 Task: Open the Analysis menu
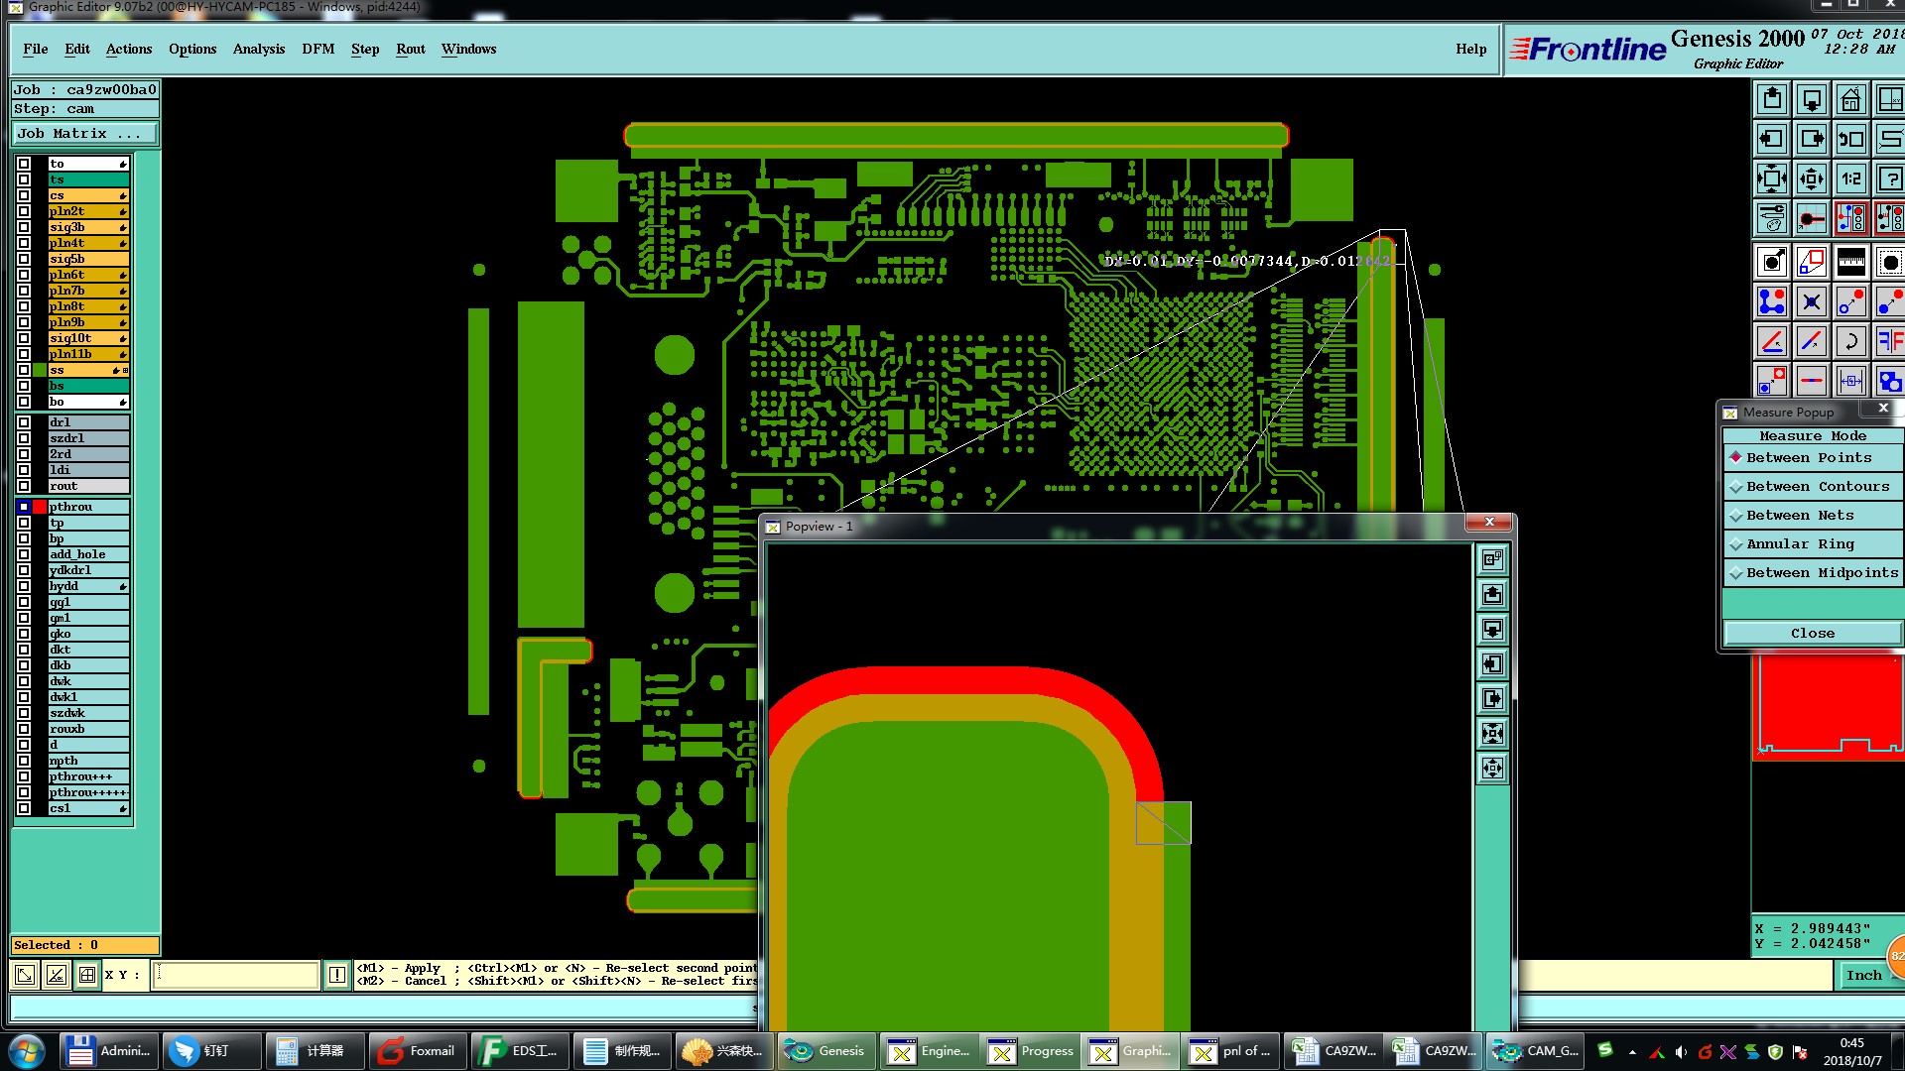[258, 50]
